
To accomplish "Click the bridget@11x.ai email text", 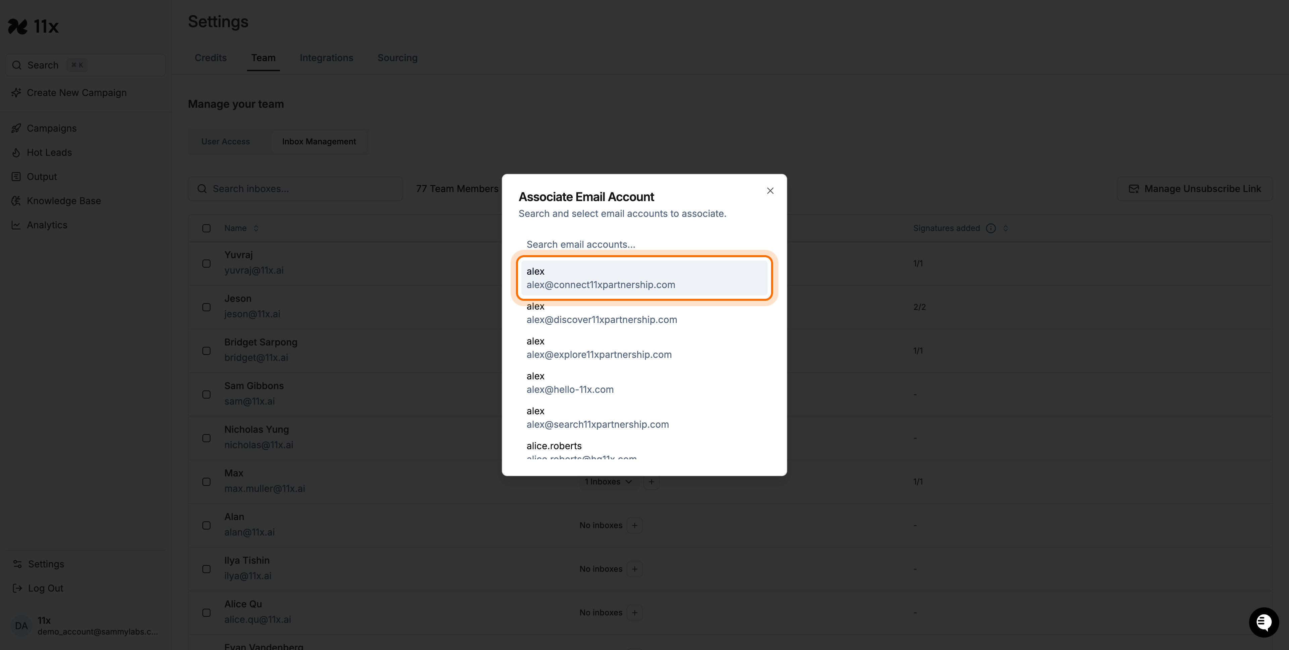I will point(256,358).
